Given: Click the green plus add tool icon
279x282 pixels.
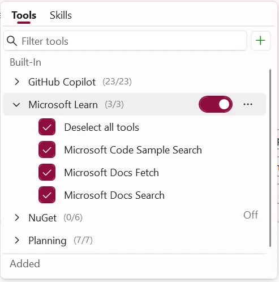Looking at the screenshot, I should (x=260, y=41).
